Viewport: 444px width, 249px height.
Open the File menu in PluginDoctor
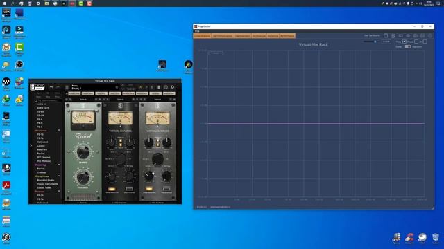pyautogui.click(x=197, y=31)
